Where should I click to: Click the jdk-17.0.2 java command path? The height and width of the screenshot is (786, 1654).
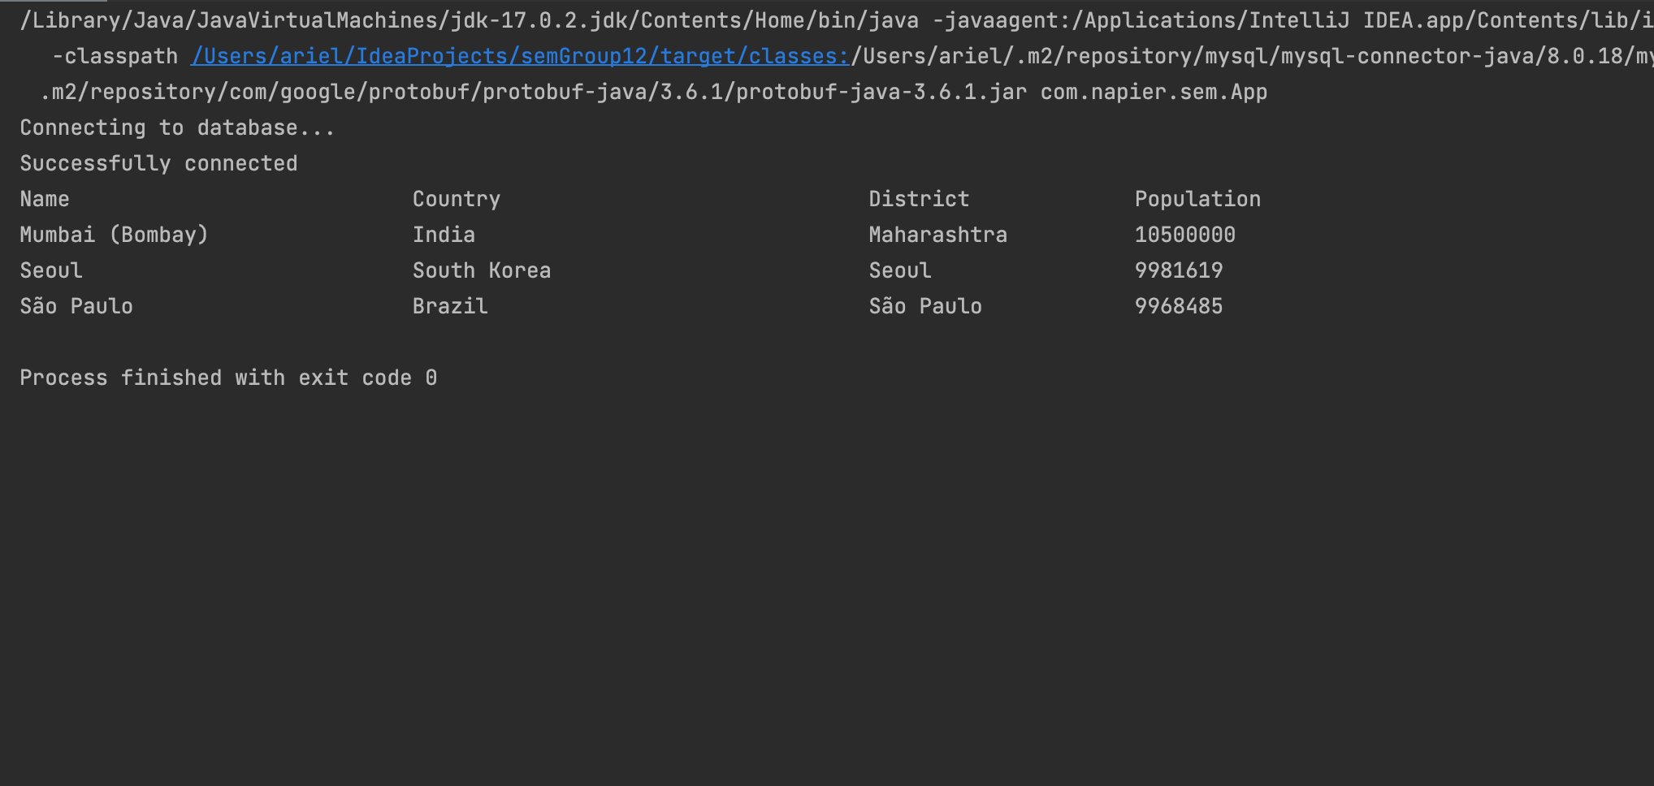coord(470,20)
